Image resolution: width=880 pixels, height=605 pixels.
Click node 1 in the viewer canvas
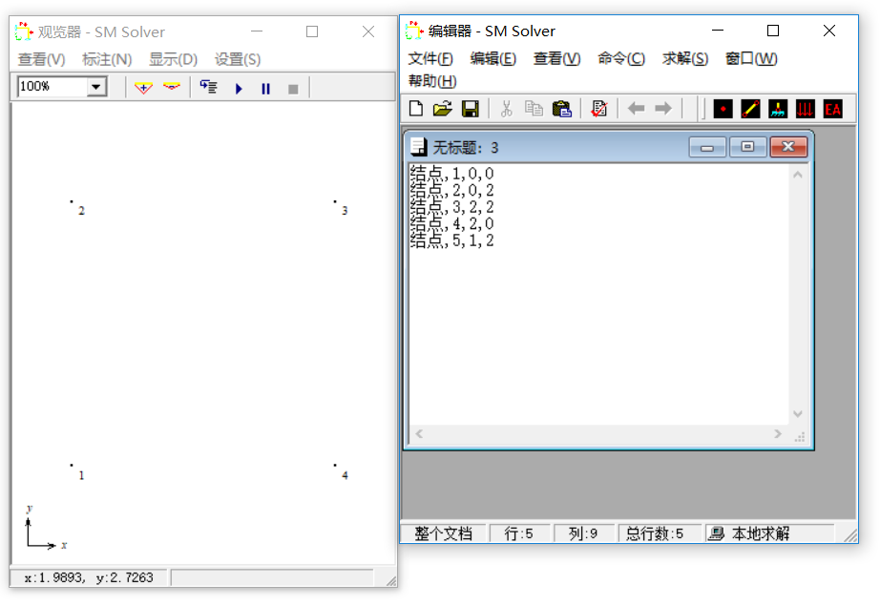pos(72,466)
